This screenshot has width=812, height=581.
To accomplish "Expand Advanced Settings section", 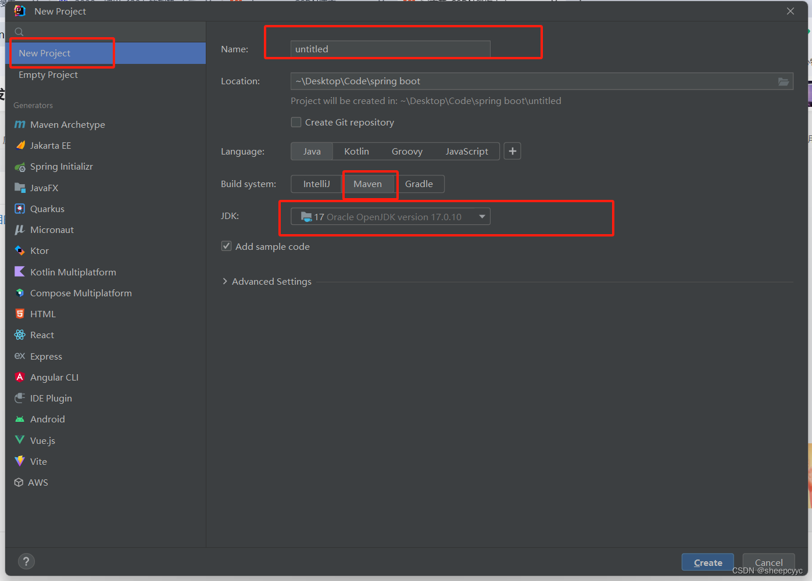I will click(225, 281).
